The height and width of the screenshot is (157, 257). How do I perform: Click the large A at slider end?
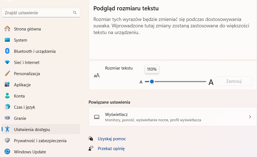211,82
